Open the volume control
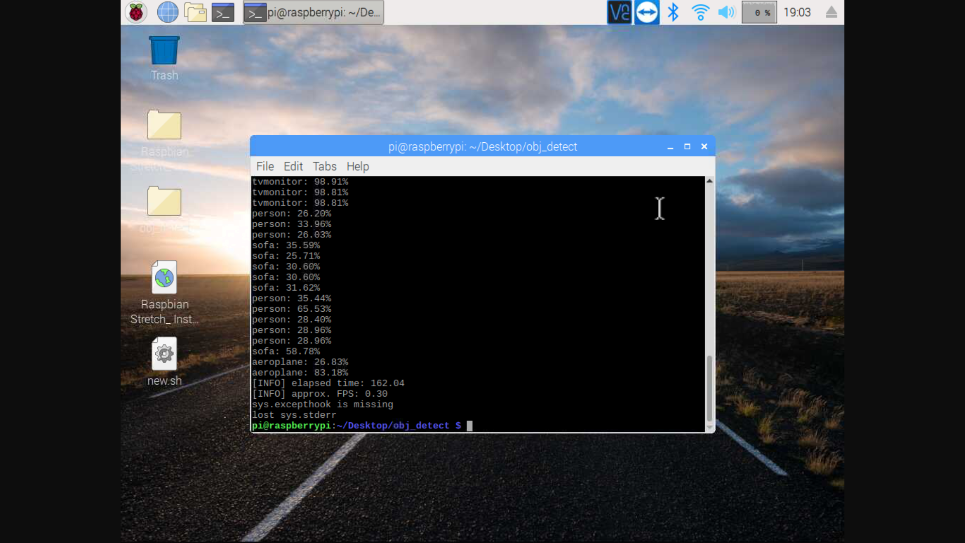 click(x=726, y=12)
